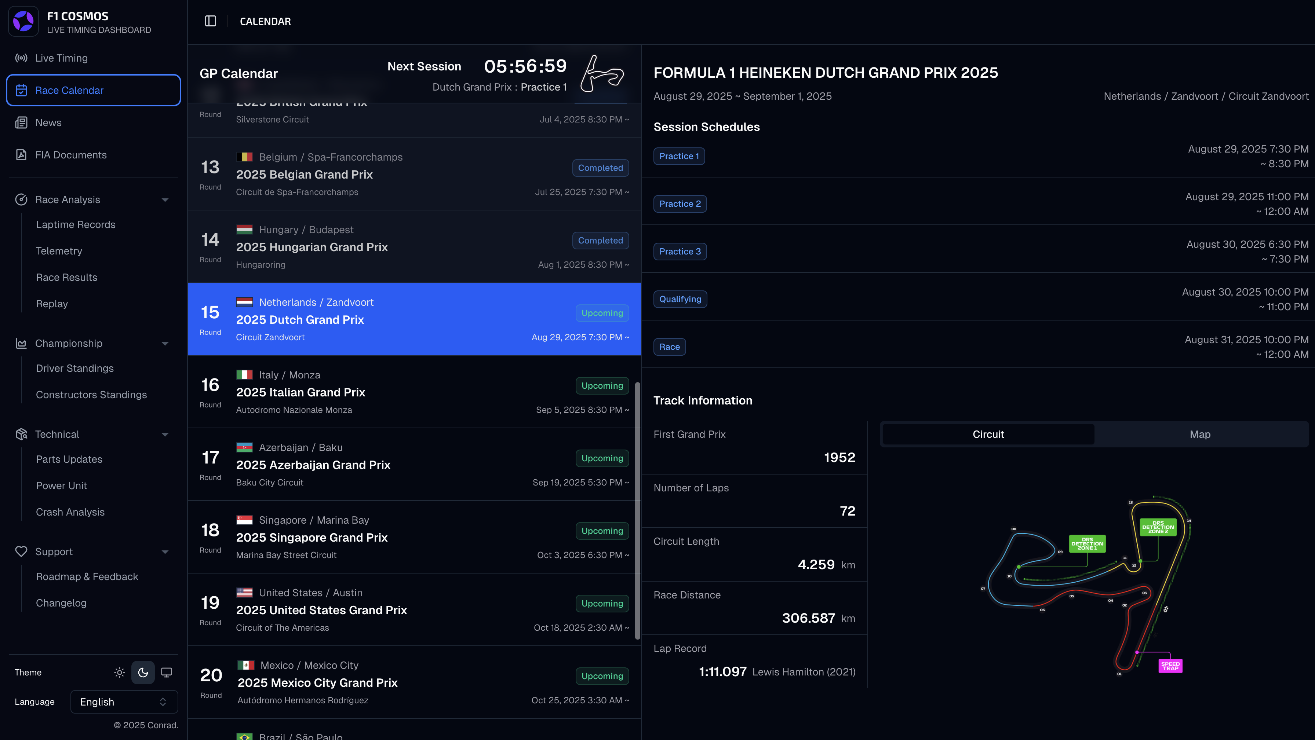Click the Belgium flag icon

click(244, 157)
